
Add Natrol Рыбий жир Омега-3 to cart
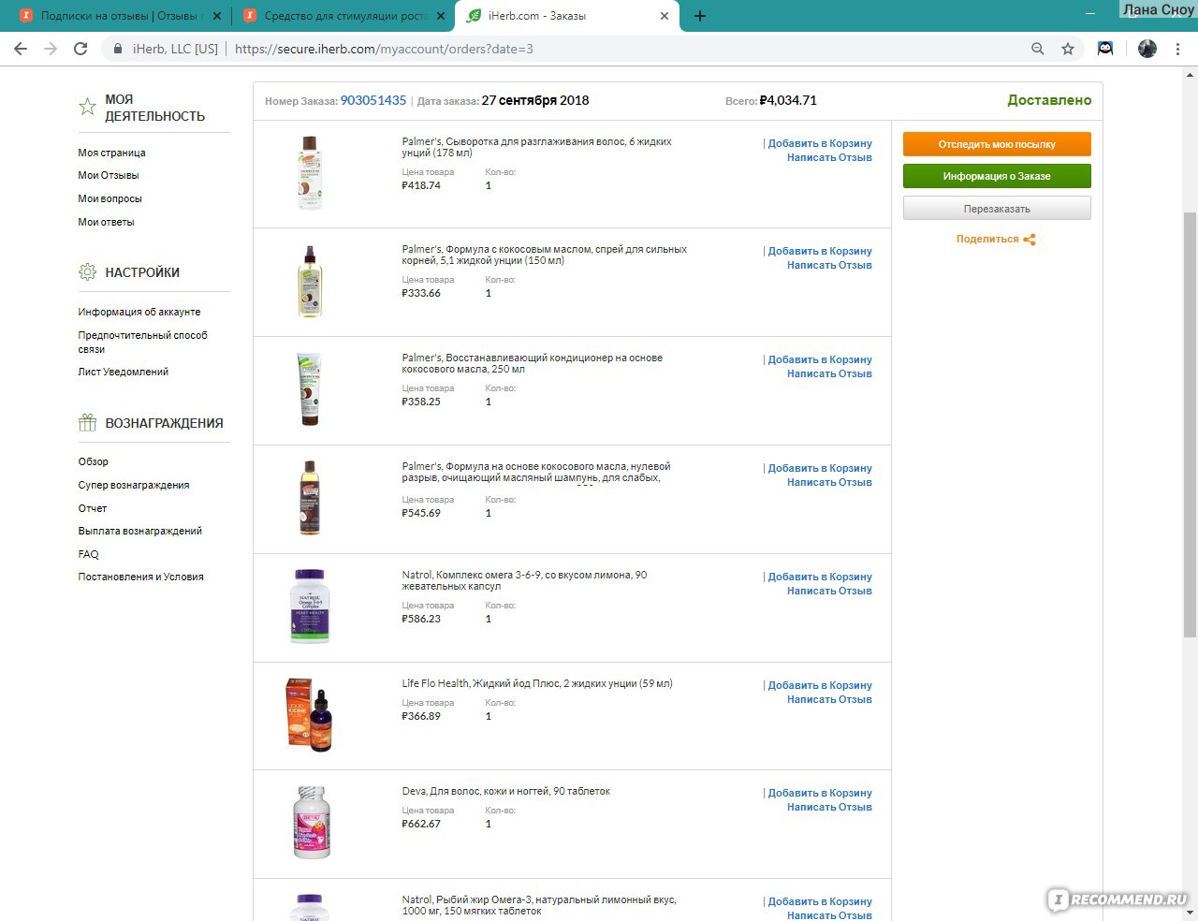point(820,901)
